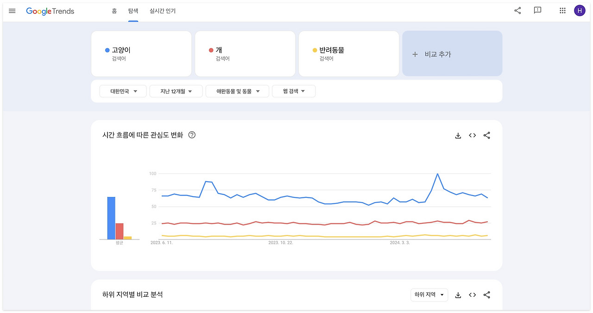Select the 고양이 search term card
The height and width of the screenshot is (313, 593).
pyautogui.click(x=141, y=54)
